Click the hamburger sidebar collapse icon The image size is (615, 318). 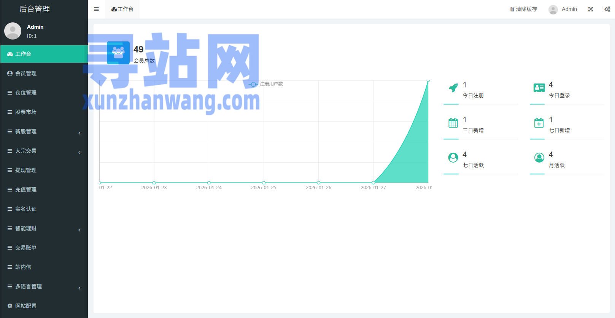[96, 9]
